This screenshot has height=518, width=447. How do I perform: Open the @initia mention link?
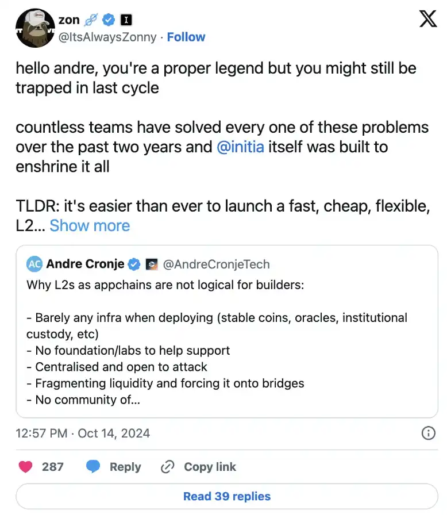click(241, 147)
